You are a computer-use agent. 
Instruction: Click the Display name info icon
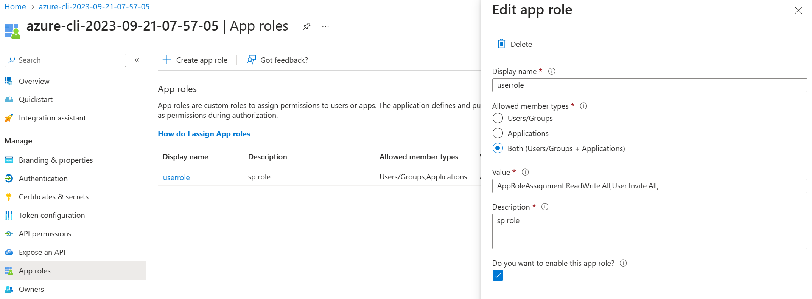552,71
